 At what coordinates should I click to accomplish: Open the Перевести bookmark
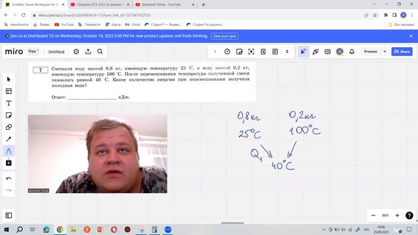(89, 25)
